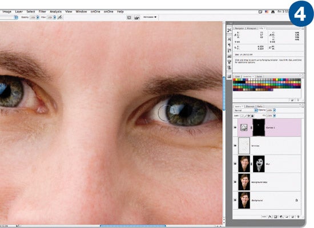
Task: Hide the Background copy layer
Action: pos(235,182)
